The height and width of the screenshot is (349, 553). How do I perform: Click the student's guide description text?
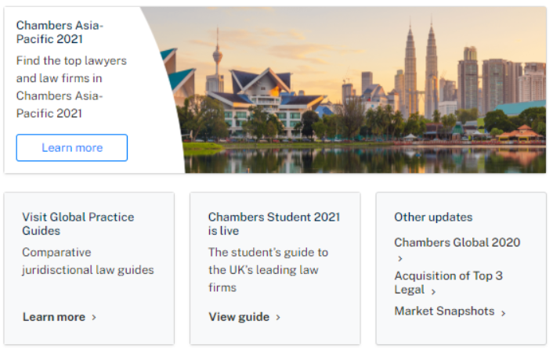click(x=268, y=270)
